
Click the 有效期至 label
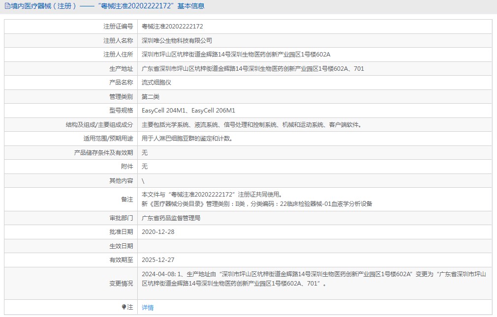click(x=121, y=259)
